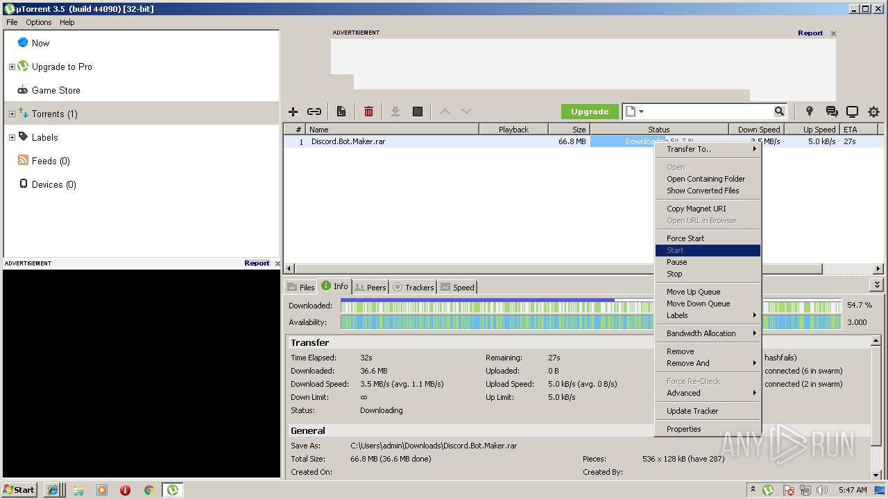Open the File menu
The image size is (888, 499).
coord(12,22)
